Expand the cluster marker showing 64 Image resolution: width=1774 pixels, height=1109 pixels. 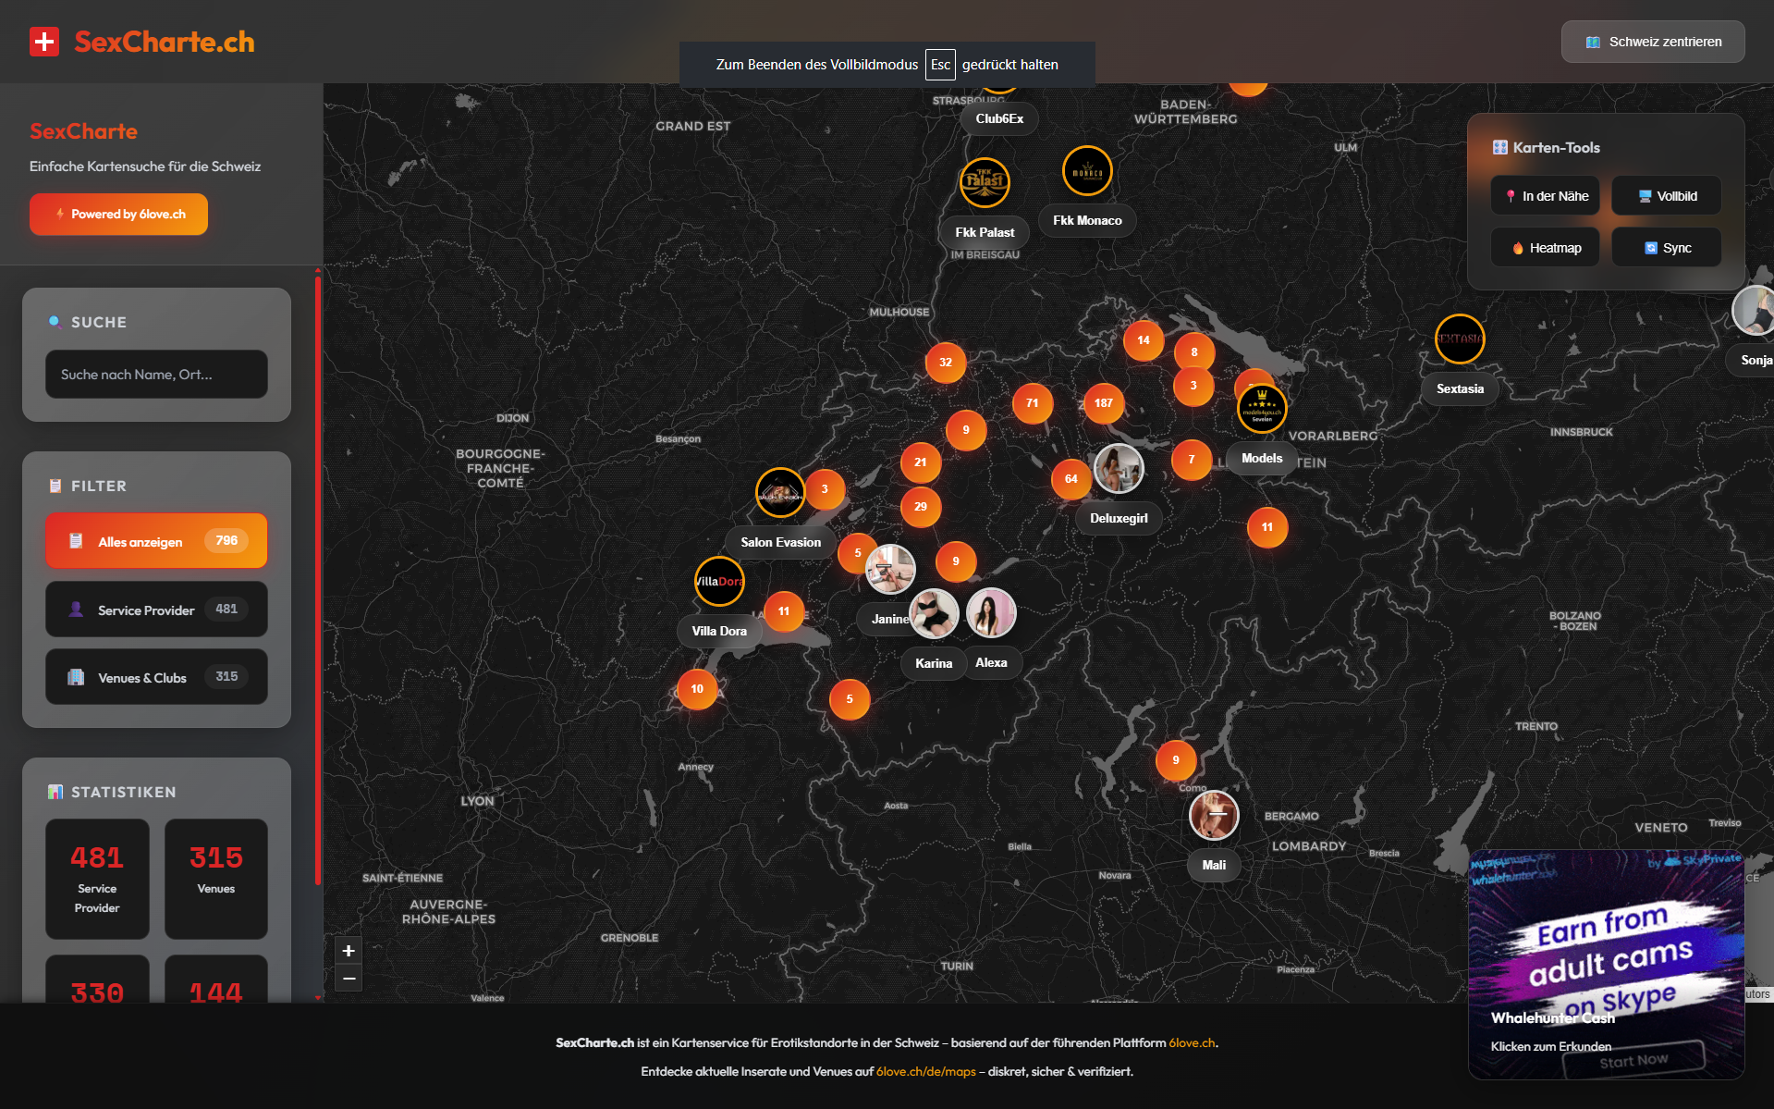1071,479
